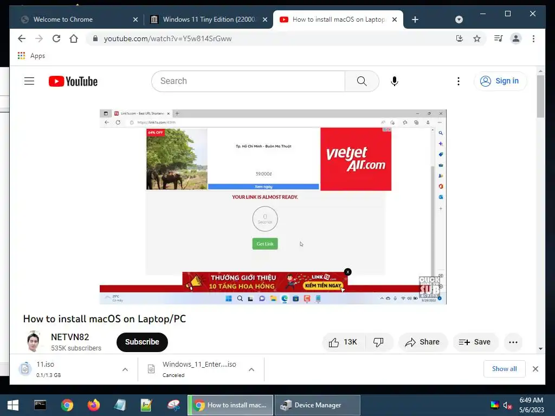
Task: Open YouTube hamburger guide menu
Action: (29, 81)
